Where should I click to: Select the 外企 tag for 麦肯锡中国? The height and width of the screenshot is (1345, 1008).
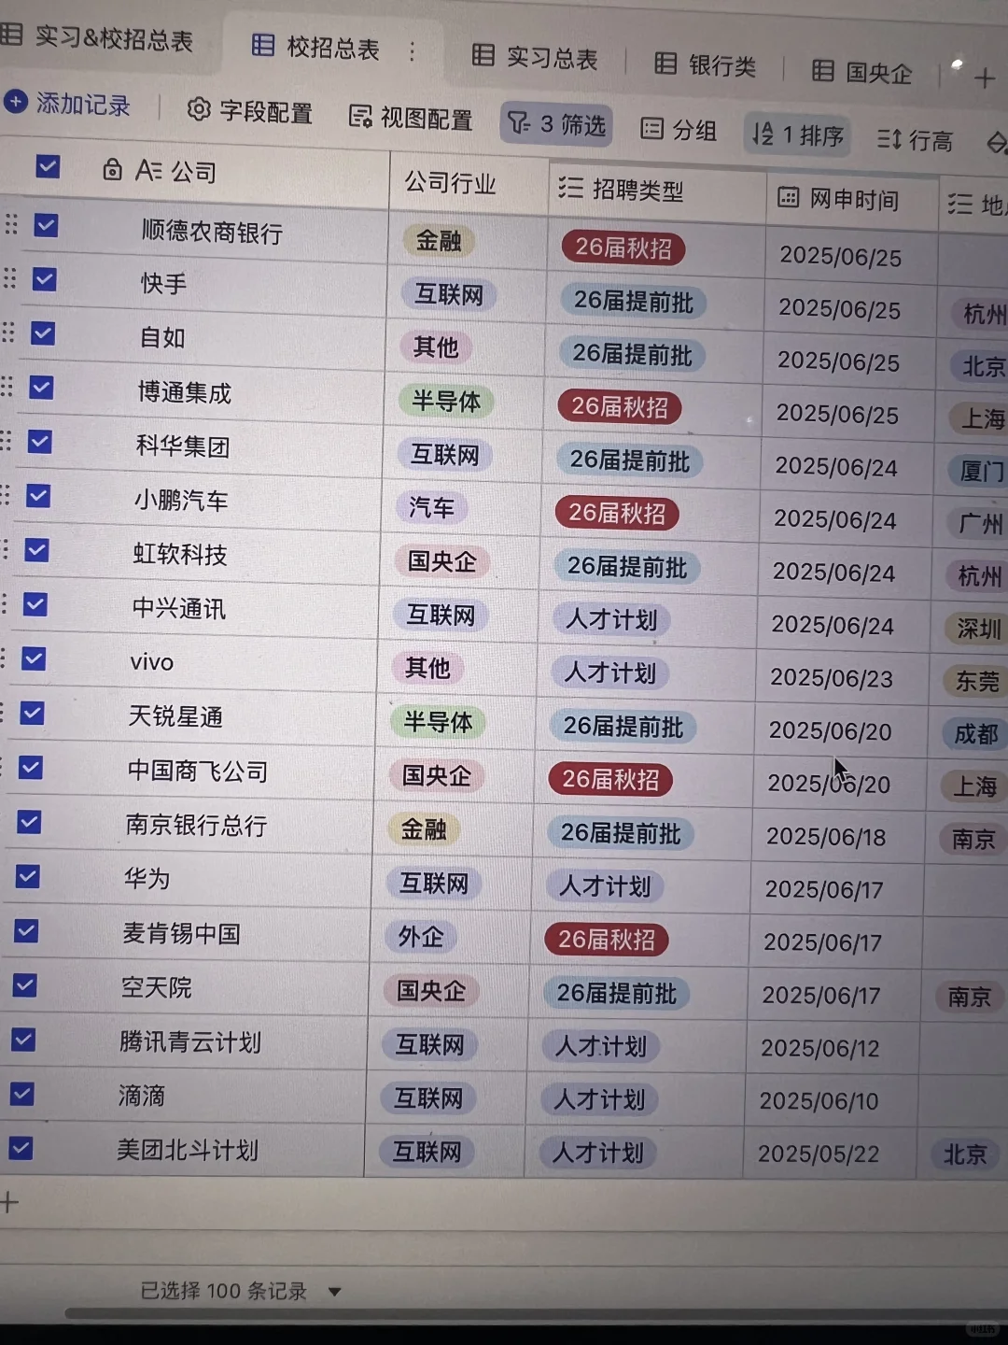tap(420, 937)
